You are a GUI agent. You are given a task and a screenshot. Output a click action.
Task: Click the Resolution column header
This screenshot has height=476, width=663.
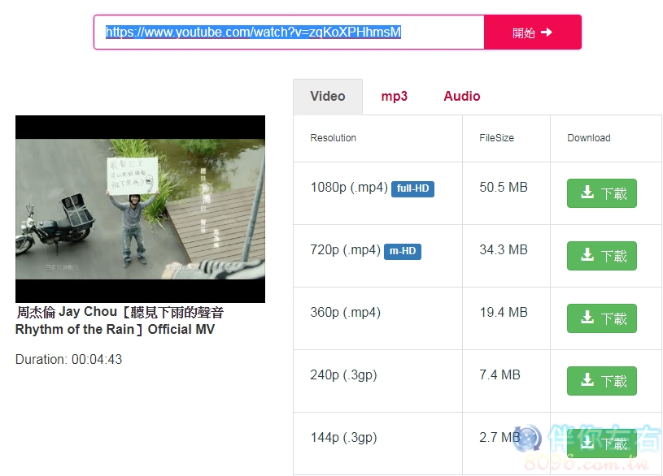coord(334,138)
